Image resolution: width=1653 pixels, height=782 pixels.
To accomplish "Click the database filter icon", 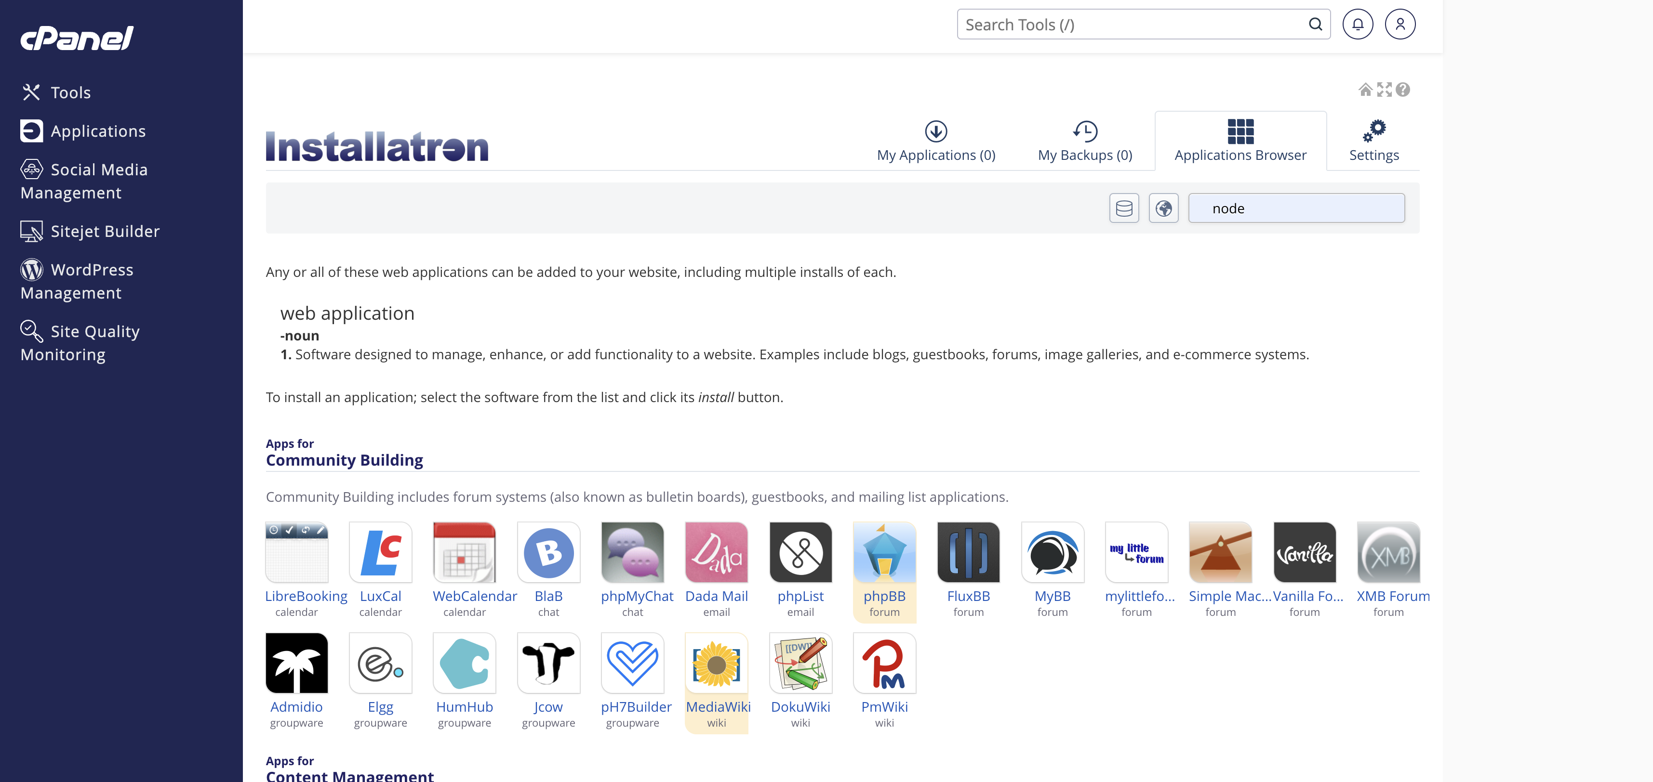I will pyautogui.click(x=1123, y=209).
